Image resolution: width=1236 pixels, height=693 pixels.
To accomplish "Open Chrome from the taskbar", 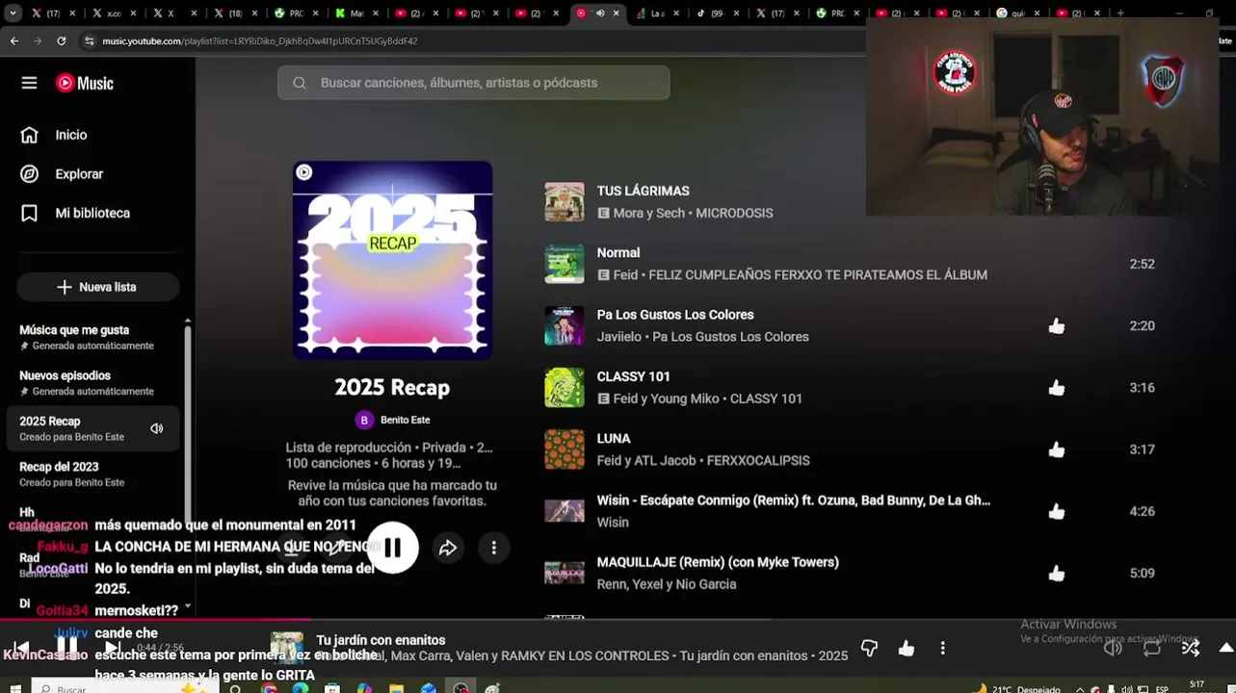I will [x=269, y=688].
